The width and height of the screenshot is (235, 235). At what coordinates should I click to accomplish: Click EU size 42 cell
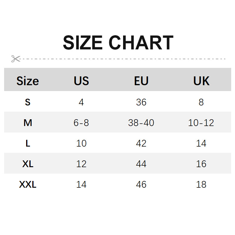[x=141, y=143]
